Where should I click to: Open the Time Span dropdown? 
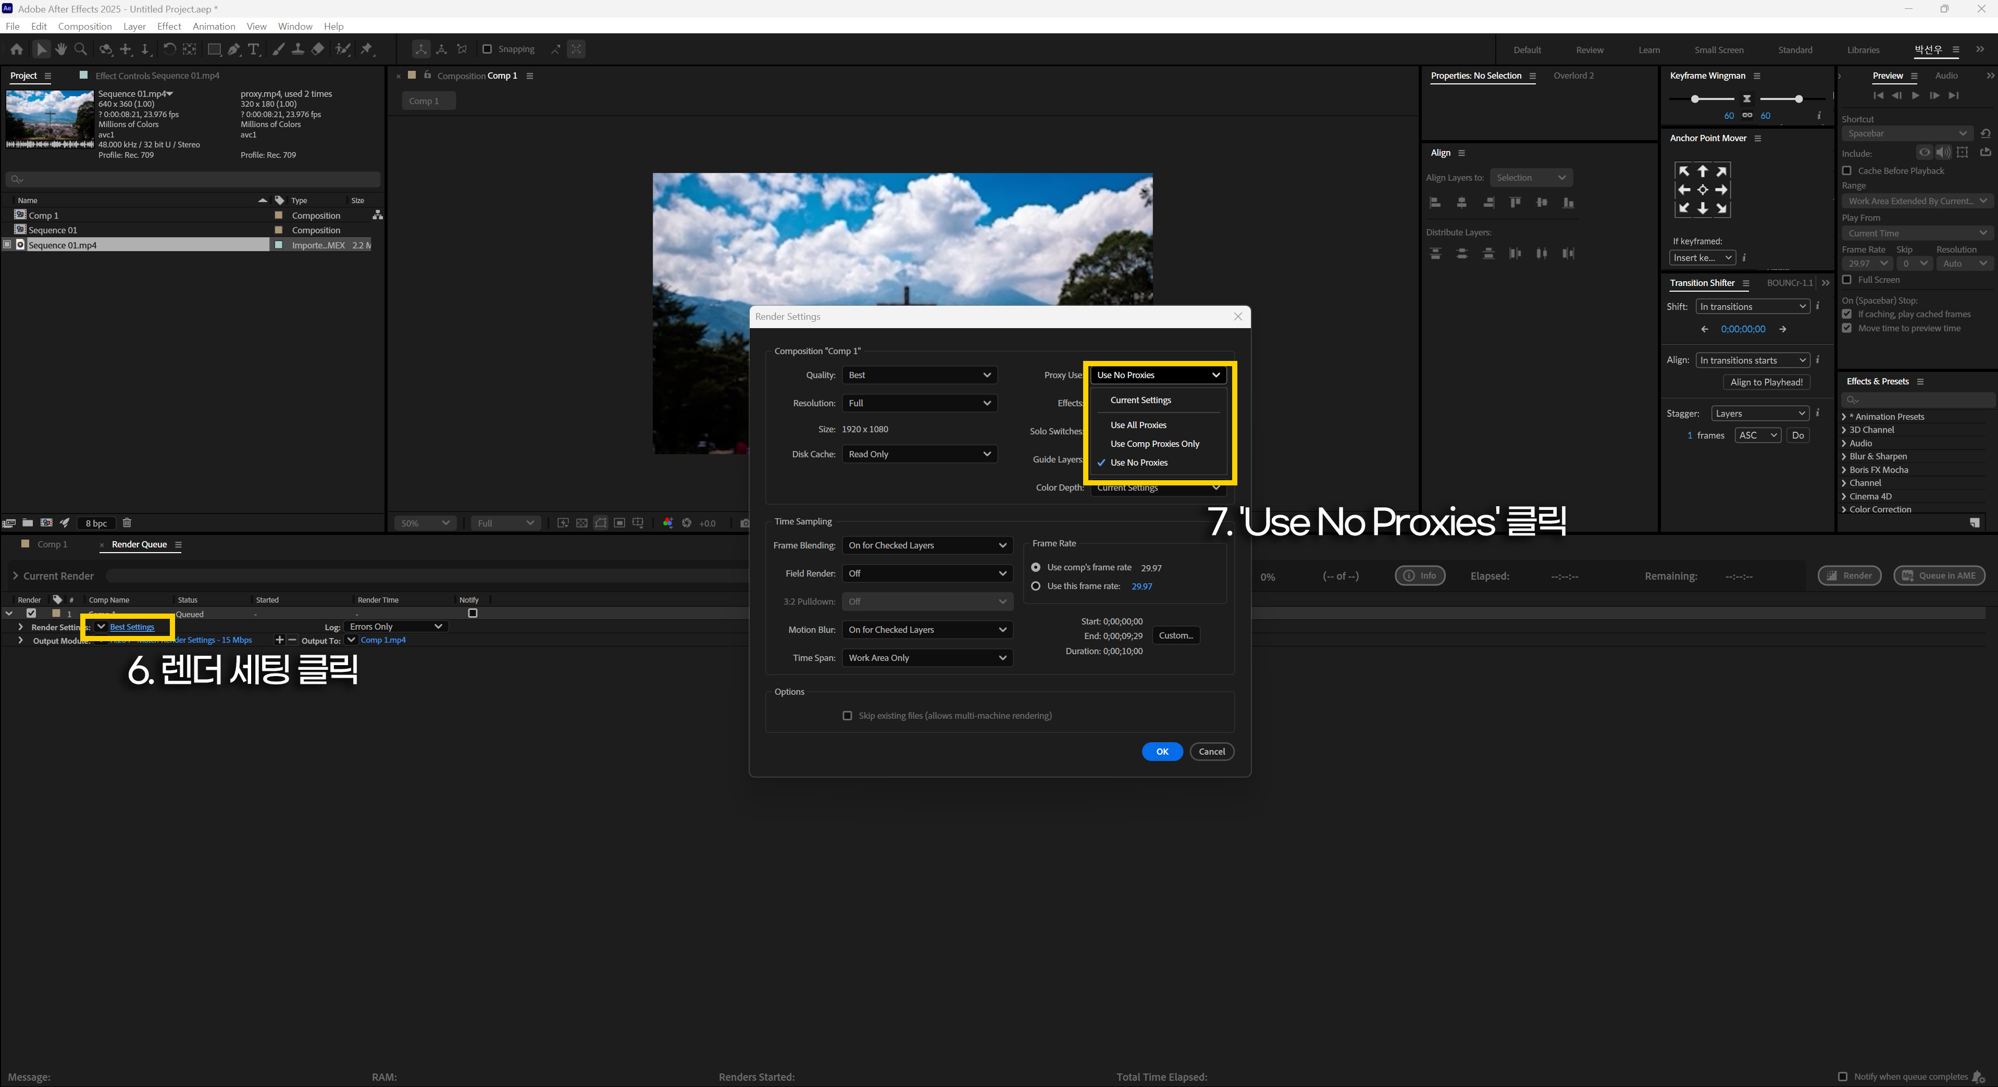click(x=927, y=657)
